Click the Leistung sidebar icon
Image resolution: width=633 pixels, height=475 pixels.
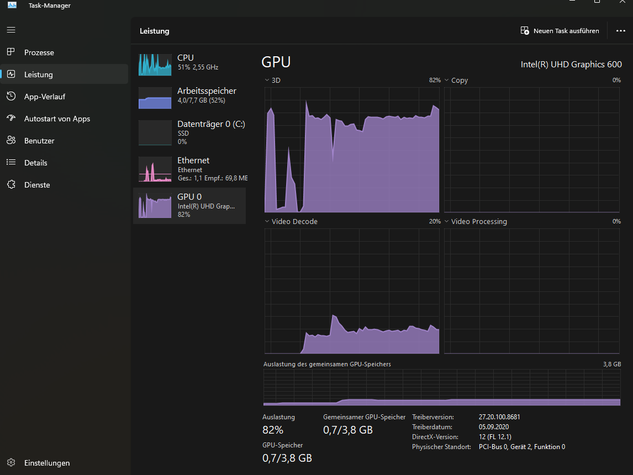(x=11, y=74)
